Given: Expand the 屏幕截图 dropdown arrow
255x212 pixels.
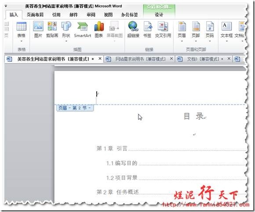Looking at the screenshot, I should pyautogui.click(x=114, y=41).
